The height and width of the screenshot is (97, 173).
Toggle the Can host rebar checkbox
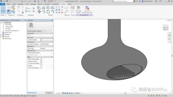[41, 40]
